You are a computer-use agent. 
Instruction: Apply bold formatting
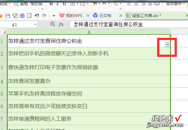(51, 4)
